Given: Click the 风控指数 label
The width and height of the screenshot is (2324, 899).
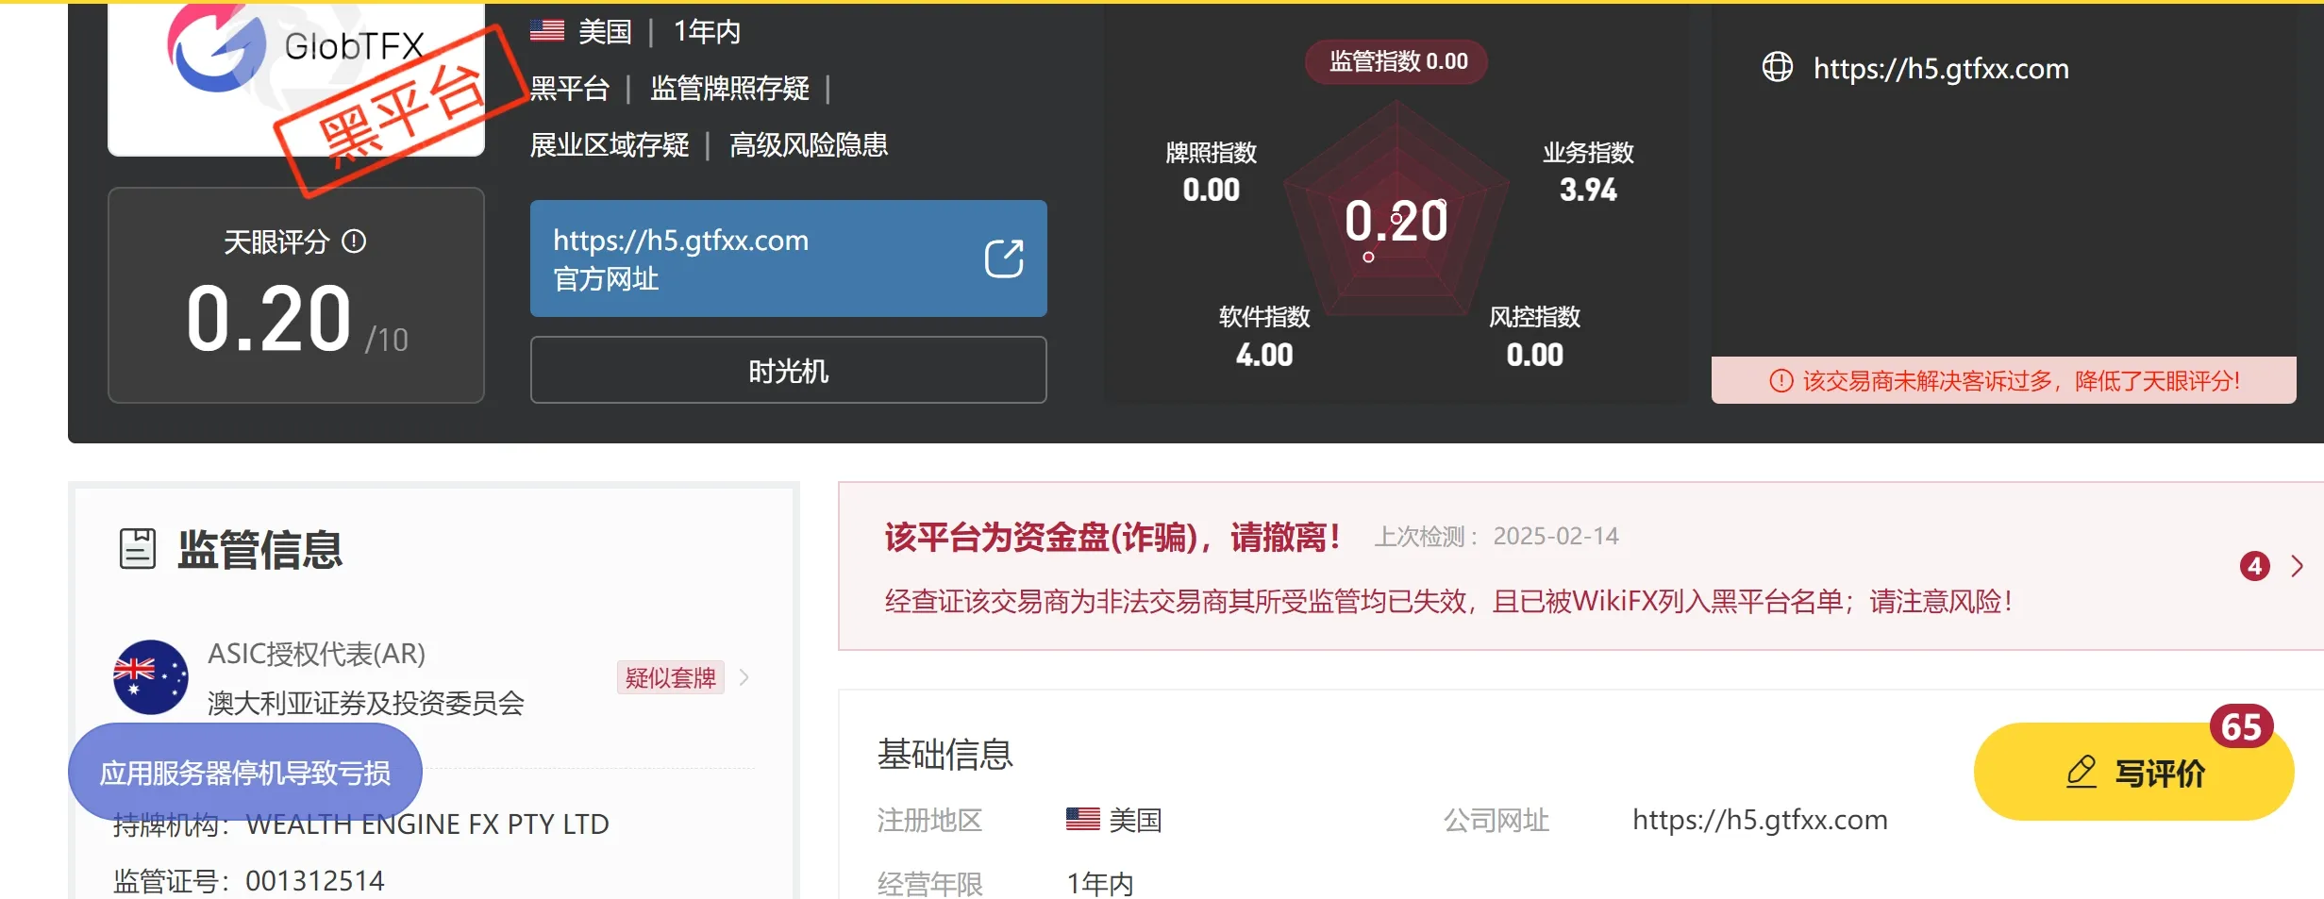Looking at the screenshot, I should pyautogui.click(x=1535, y=316).
